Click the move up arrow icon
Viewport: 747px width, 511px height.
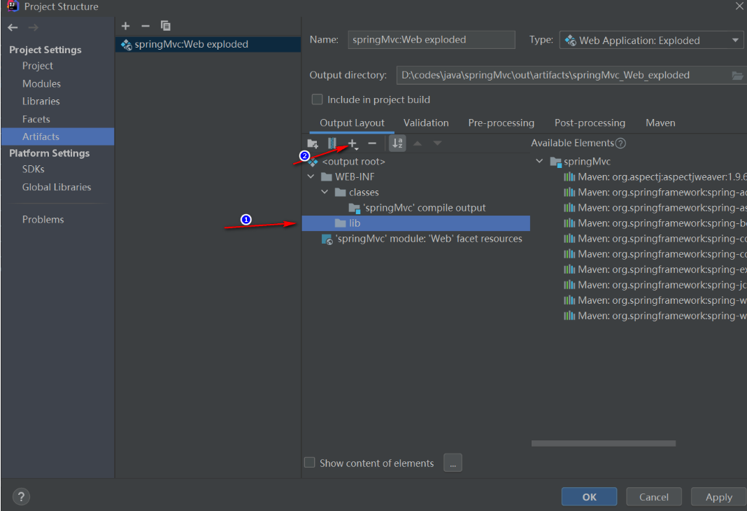[418, 143]
